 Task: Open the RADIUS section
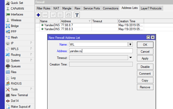(20, 83)
